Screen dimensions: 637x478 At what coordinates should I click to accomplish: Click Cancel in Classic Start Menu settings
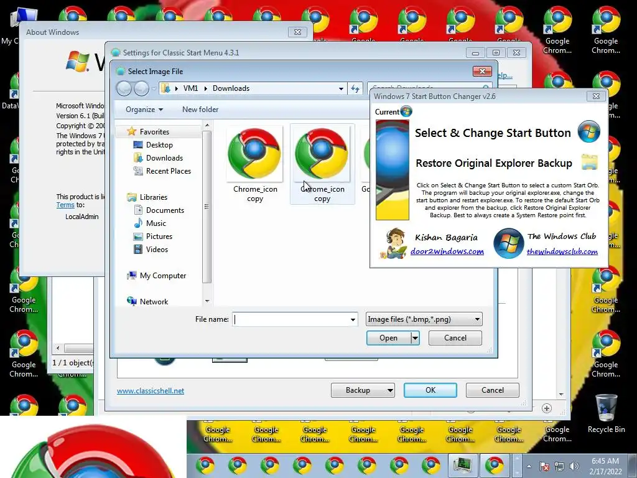tap(493, 390)
